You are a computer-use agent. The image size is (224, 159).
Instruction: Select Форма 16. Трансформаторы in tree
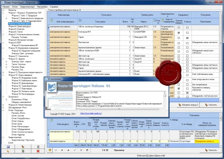pyautogui.click(x=24, y=86)
